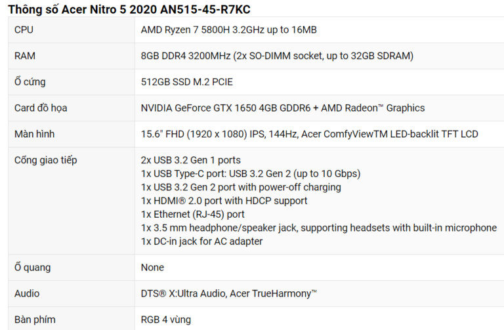Select NVIDIA GeForce GTX 1650 graphics value
Screen dimensions: 504x330
(x=283, y=108)
